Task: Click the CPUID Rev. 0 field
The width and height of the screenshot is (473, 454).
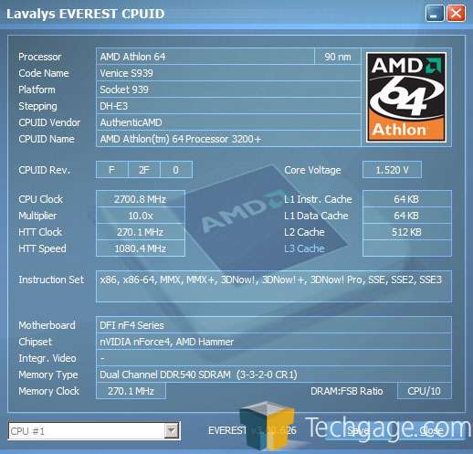Action: pos(176,170)
